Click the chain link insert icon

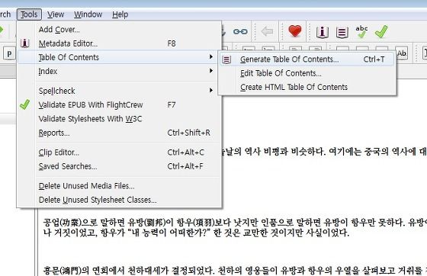point(240,32)
